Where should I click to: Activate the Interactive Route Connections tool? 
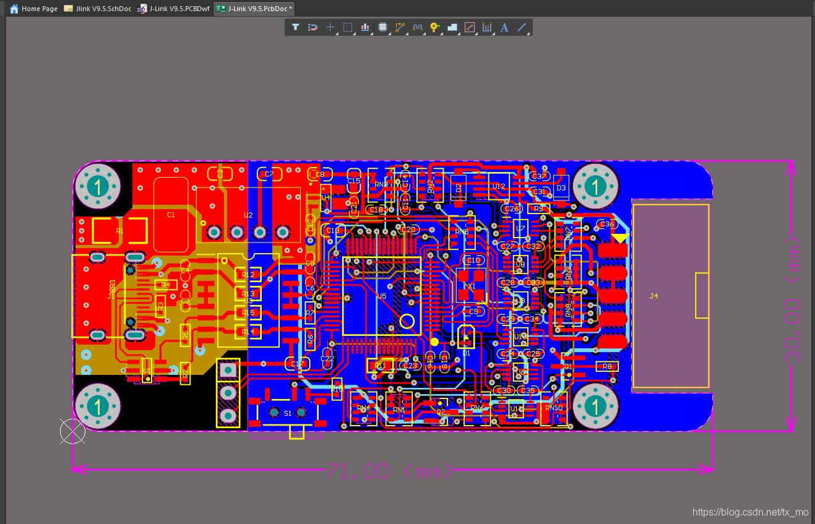point(400,27)
